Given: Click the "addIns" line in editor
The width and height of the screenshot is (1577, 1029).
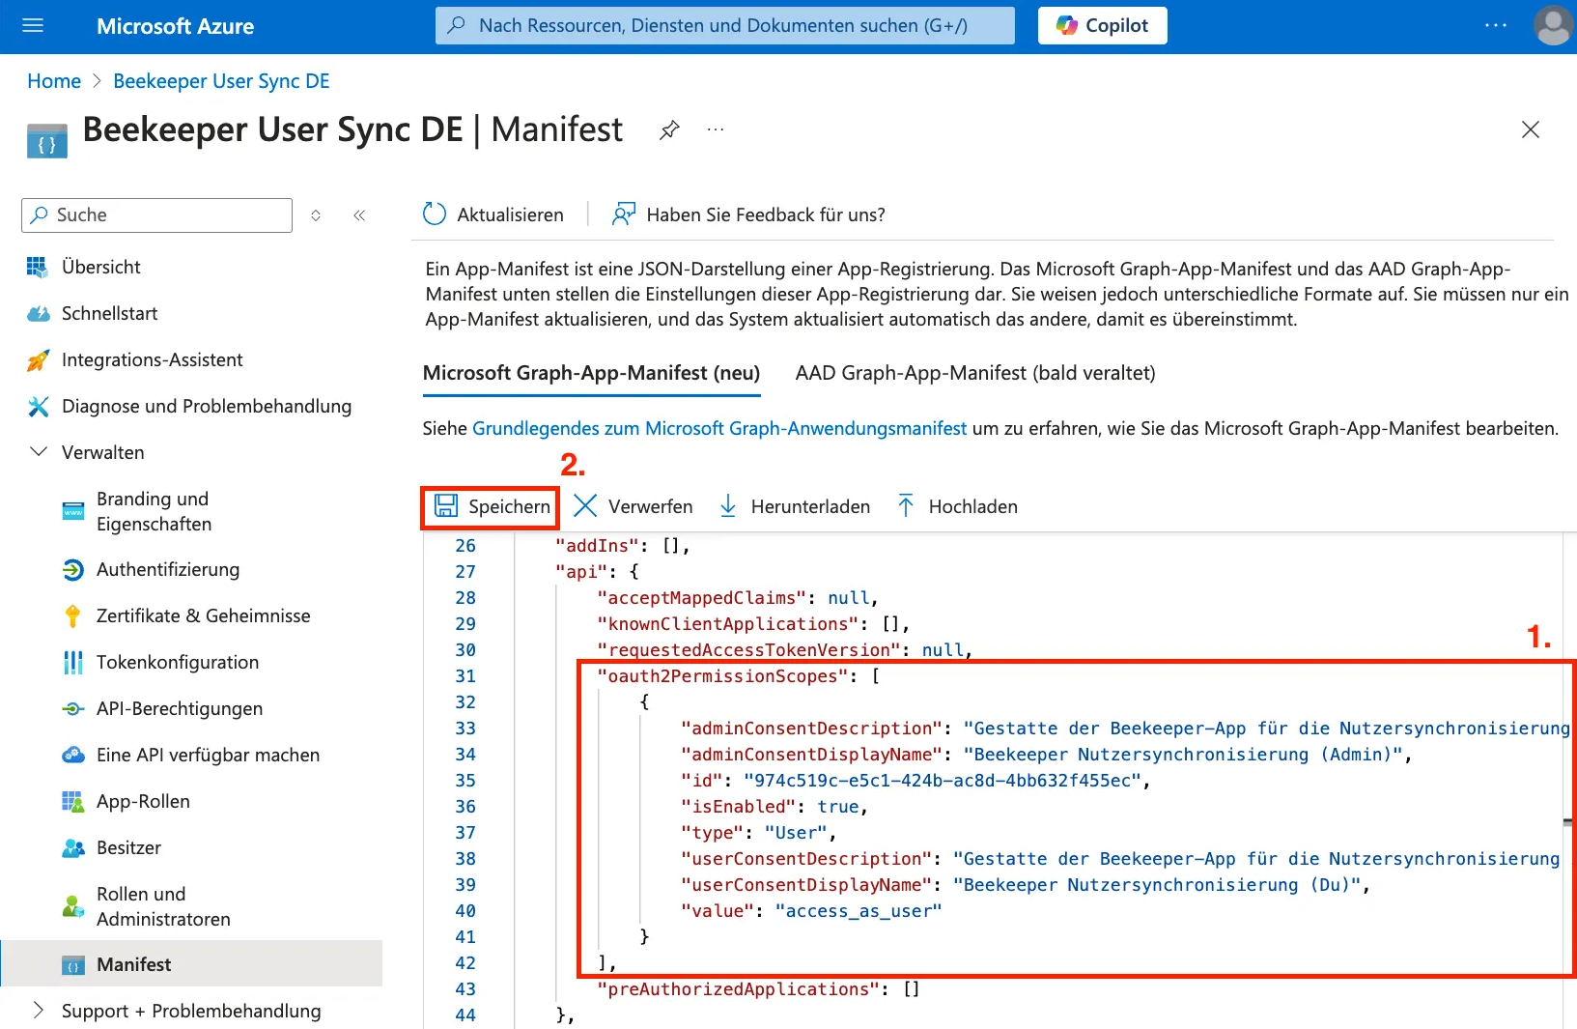Looking at the screenshot, I should click(623, 546).
